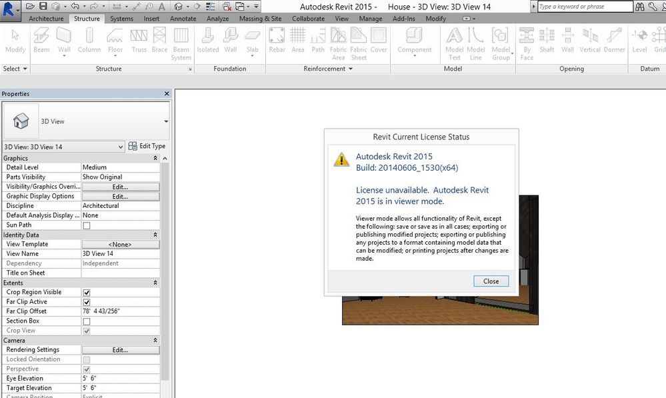Switch to the Insert tab
666x398 pixels.
[x=151, y=19]
